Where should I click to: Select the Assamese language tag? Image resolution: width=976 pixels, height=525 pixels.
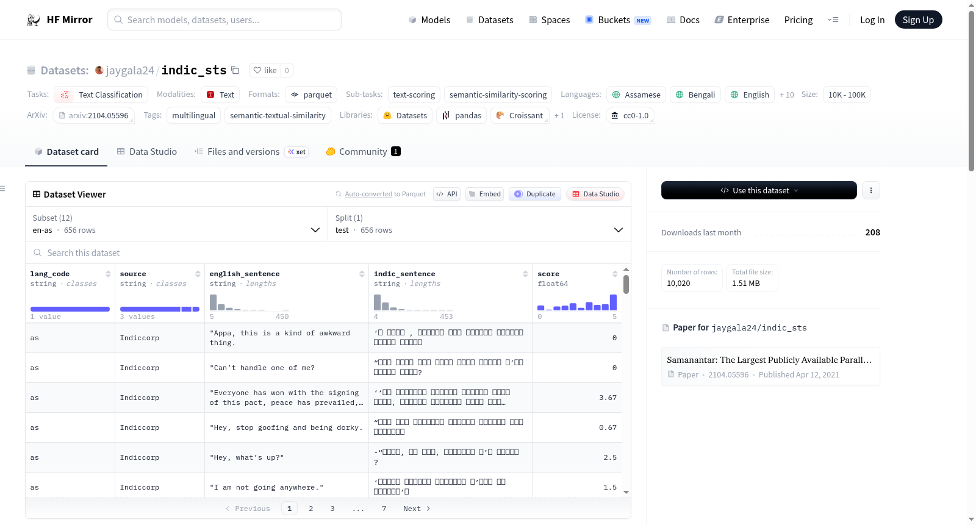tap(636, 95)
